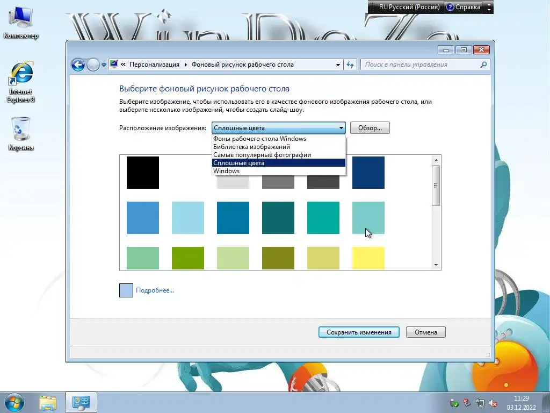This screenshot has height=413, width=550.
Task: Click the Персонализация breadcrumb
Action: click(154, 65)
